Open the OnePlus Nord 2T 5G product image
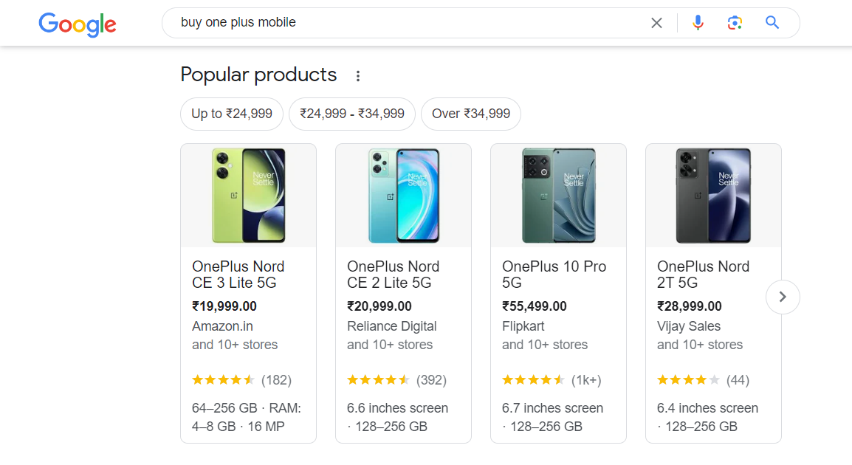852x465 pixels. 712,195
